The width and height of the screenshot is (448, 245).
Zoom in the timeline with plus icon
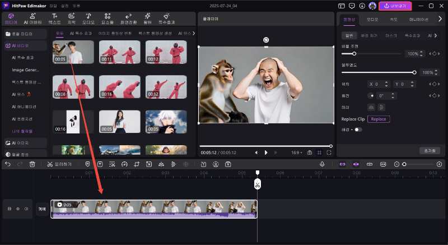pos(440,164)
